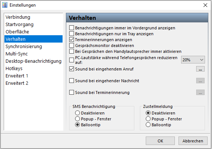Viewport: 212px width, 149px height.
Task: Uncheck Terminerinnerungen anzeigen
Action: pos(71,40)
